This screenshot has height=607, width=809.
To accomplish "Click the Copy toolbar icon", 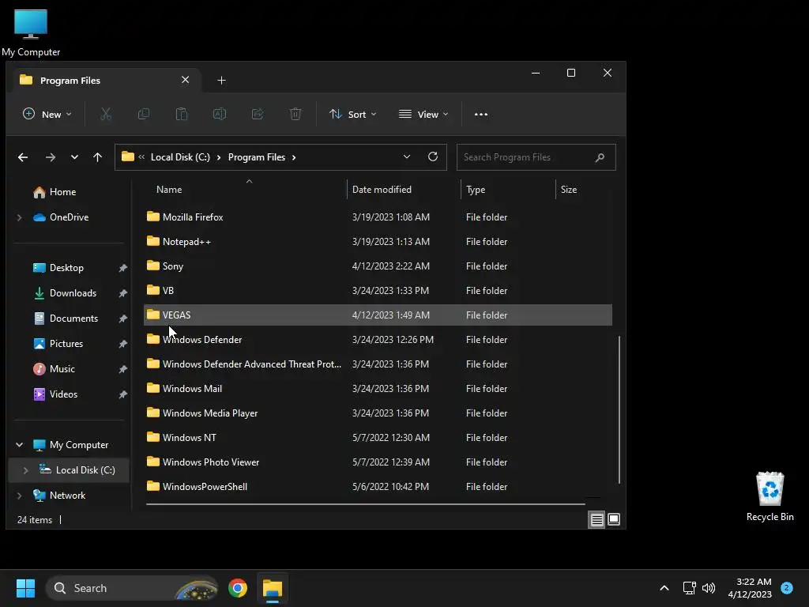I will [x=144, y=114].
